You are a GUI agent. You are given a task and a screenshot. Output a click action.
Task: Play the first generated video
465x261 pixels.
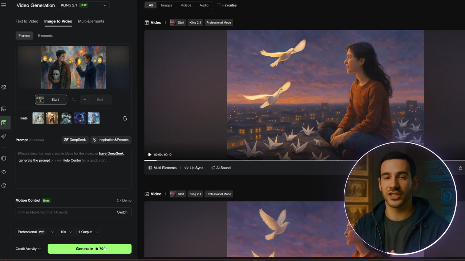pyautogui.click(x=149, y=154)
